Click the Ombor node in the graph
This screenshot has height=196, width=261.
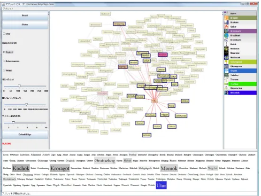[161, 70]
